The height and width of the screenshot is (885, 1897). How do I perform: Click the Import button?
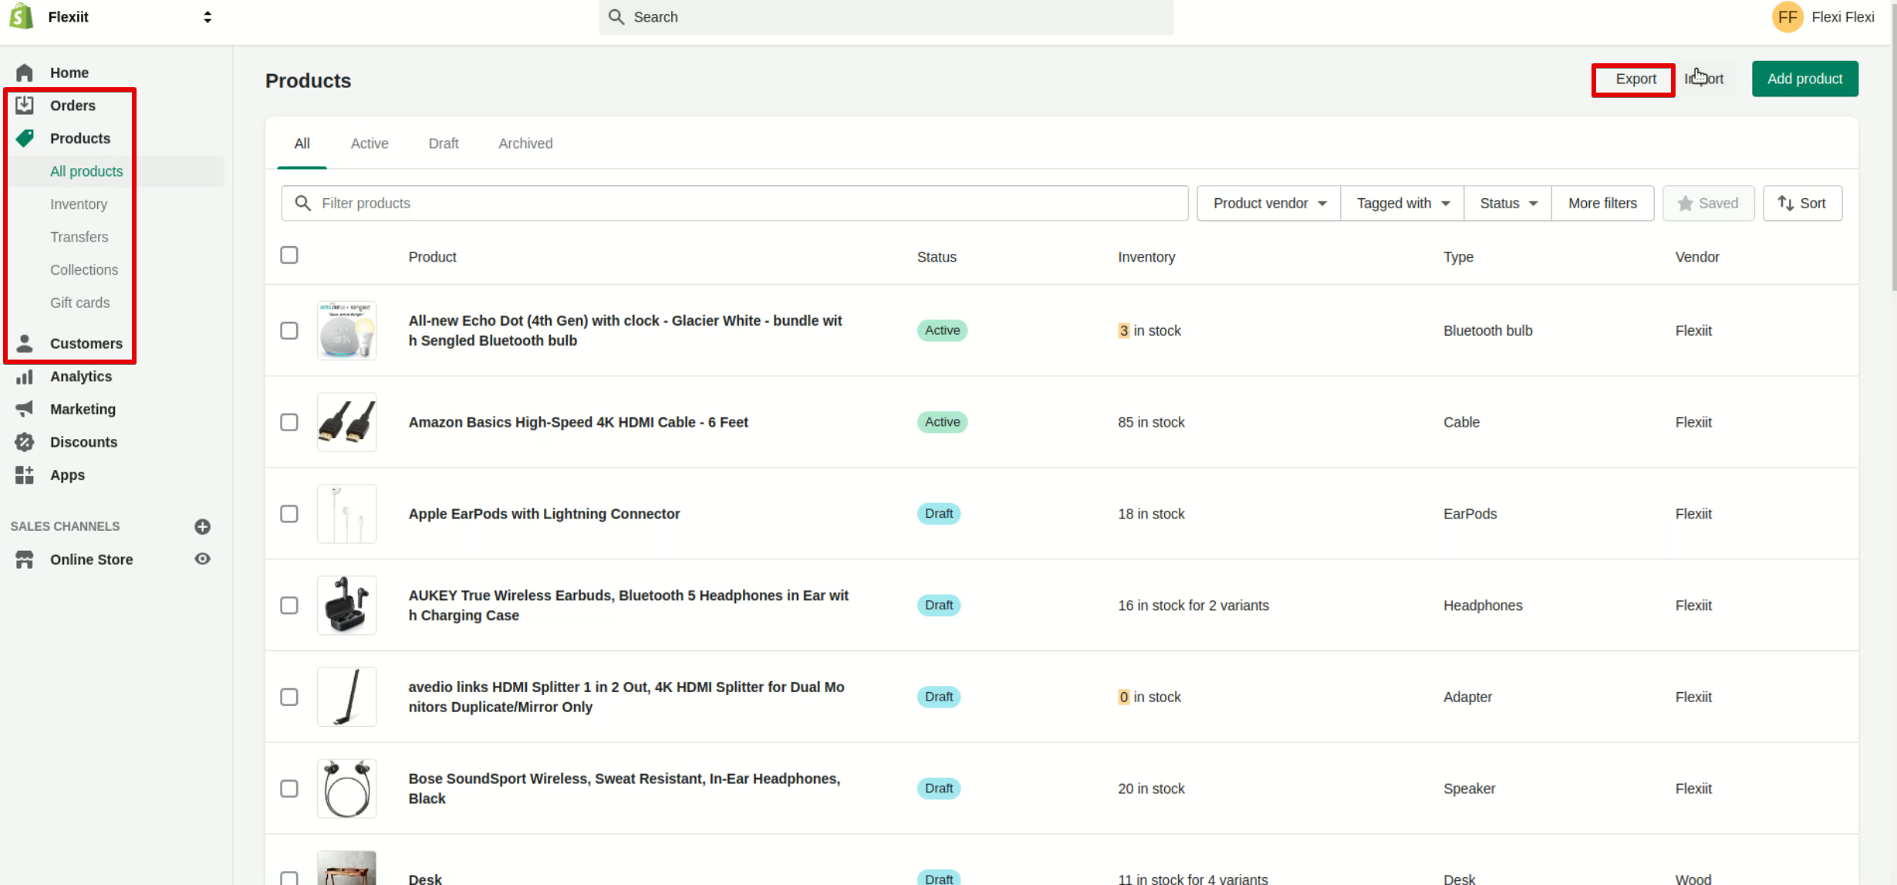(x=1704, y=79)
